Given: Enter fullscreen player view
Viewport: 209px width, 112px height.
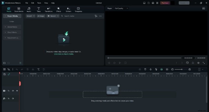Looking at the screenshot, I should pyautogui.click(x=204, y=63).
